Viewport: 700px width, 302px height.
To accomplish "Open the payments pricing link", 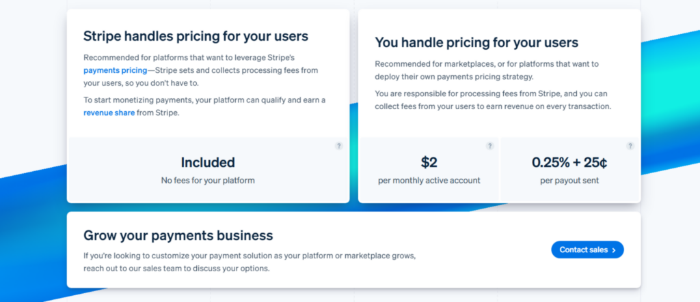I will (x=115, y=70).
